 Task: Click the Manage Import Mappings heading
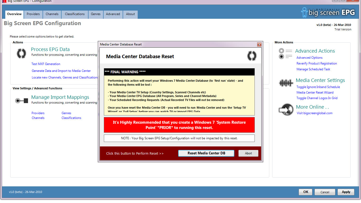[60, 97]
